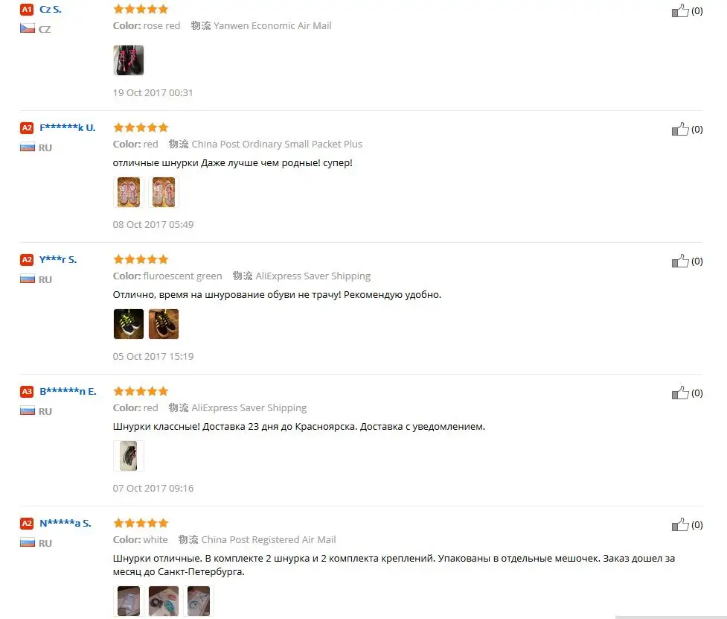
Task: Click A3 level badge of B******n E.
Action: (x=27, y=391)
